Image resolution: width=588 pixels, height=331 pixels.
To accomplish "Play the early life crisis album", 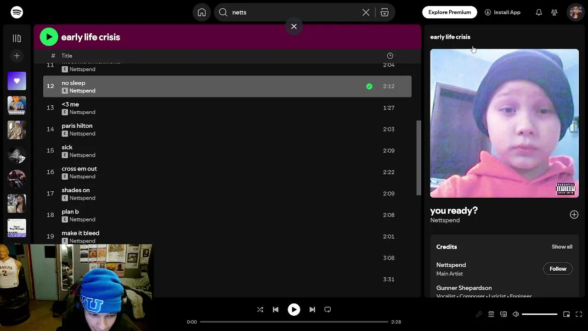I will click(x=49, y=37).
